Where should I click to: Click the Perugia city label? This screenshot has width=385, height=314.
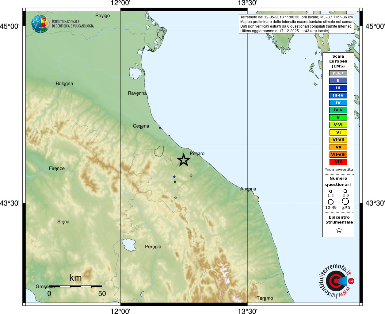[x=153, y=247]
